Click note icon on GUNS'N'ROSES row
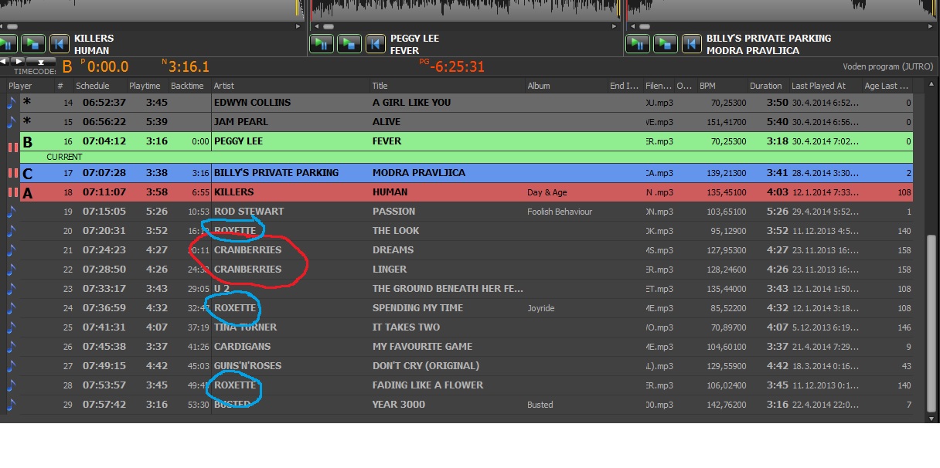Screen dimensions: 940x468 coord(12,365)
